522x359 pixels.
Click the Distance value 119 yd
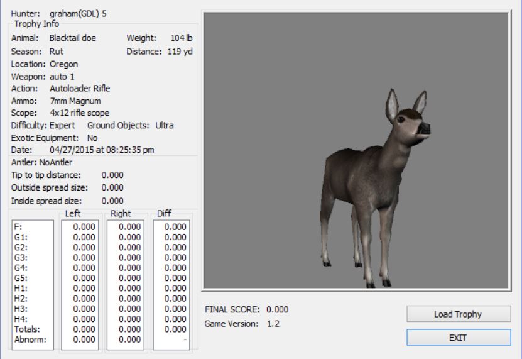(x=180, y=52)
